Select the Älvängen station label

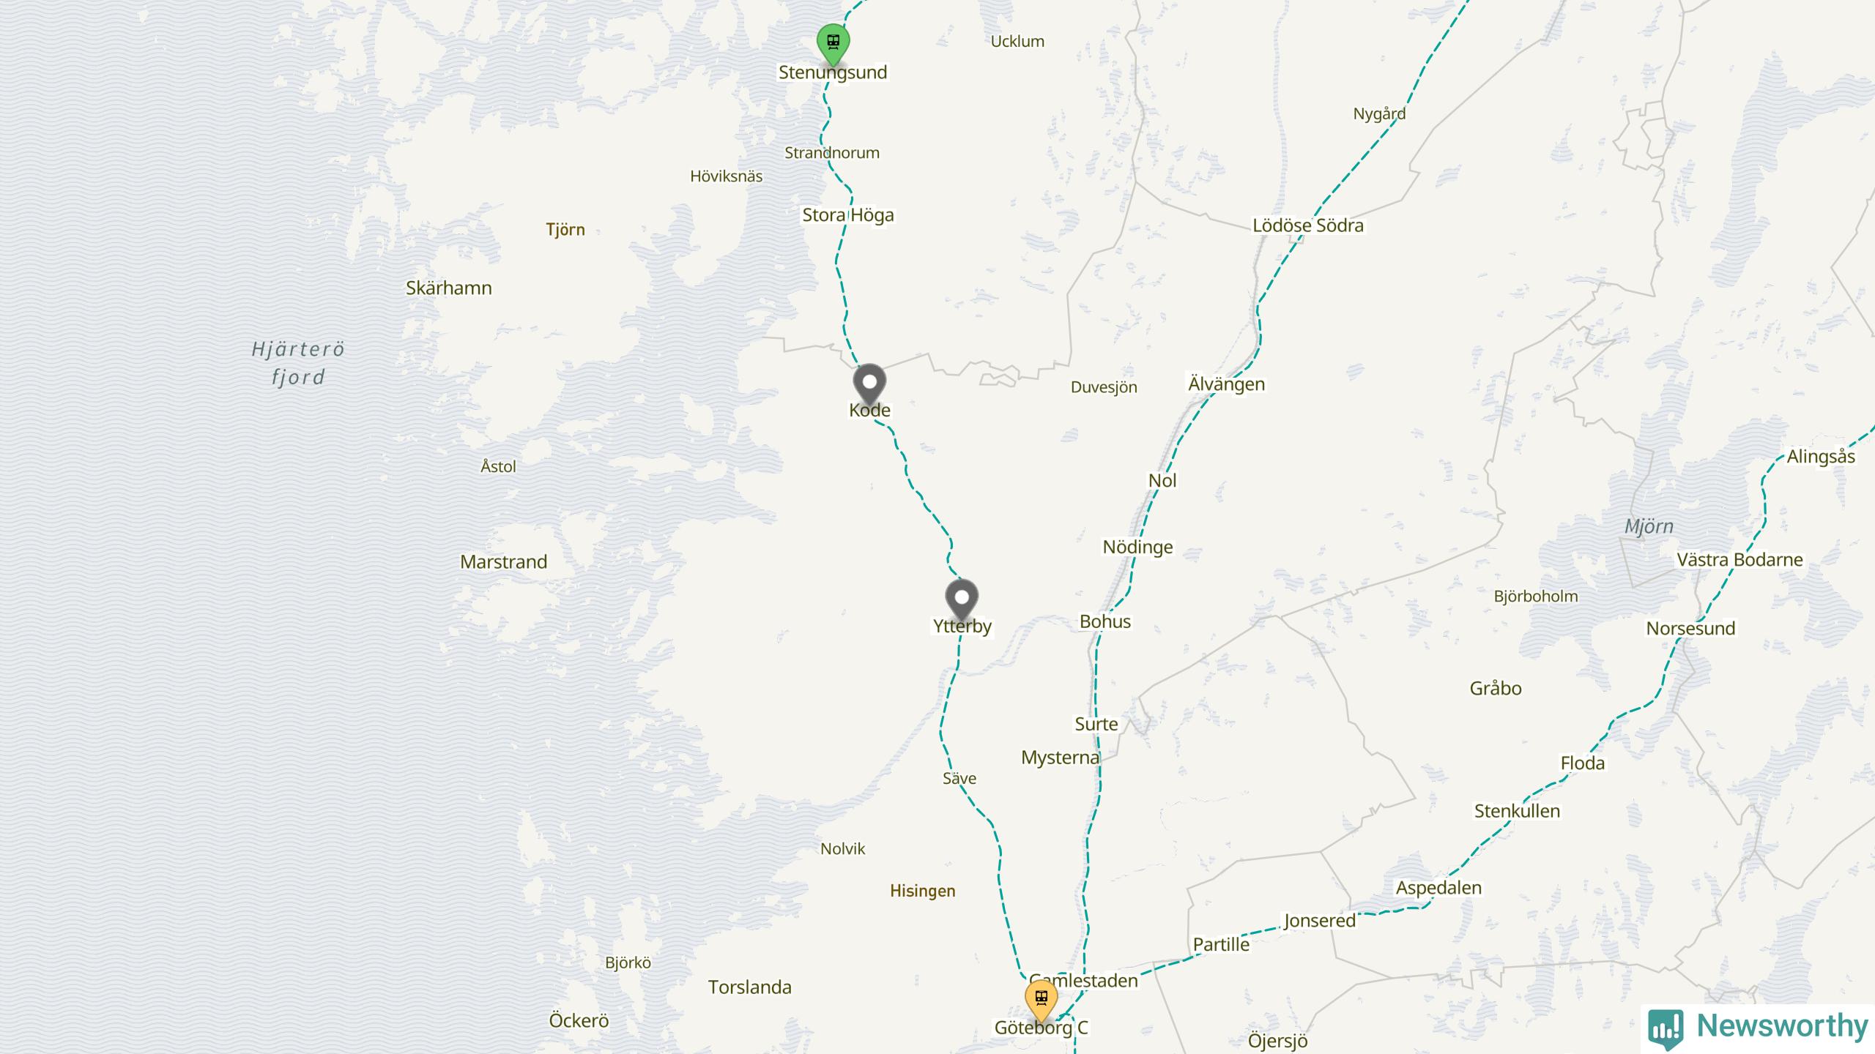coord(1226,385)
